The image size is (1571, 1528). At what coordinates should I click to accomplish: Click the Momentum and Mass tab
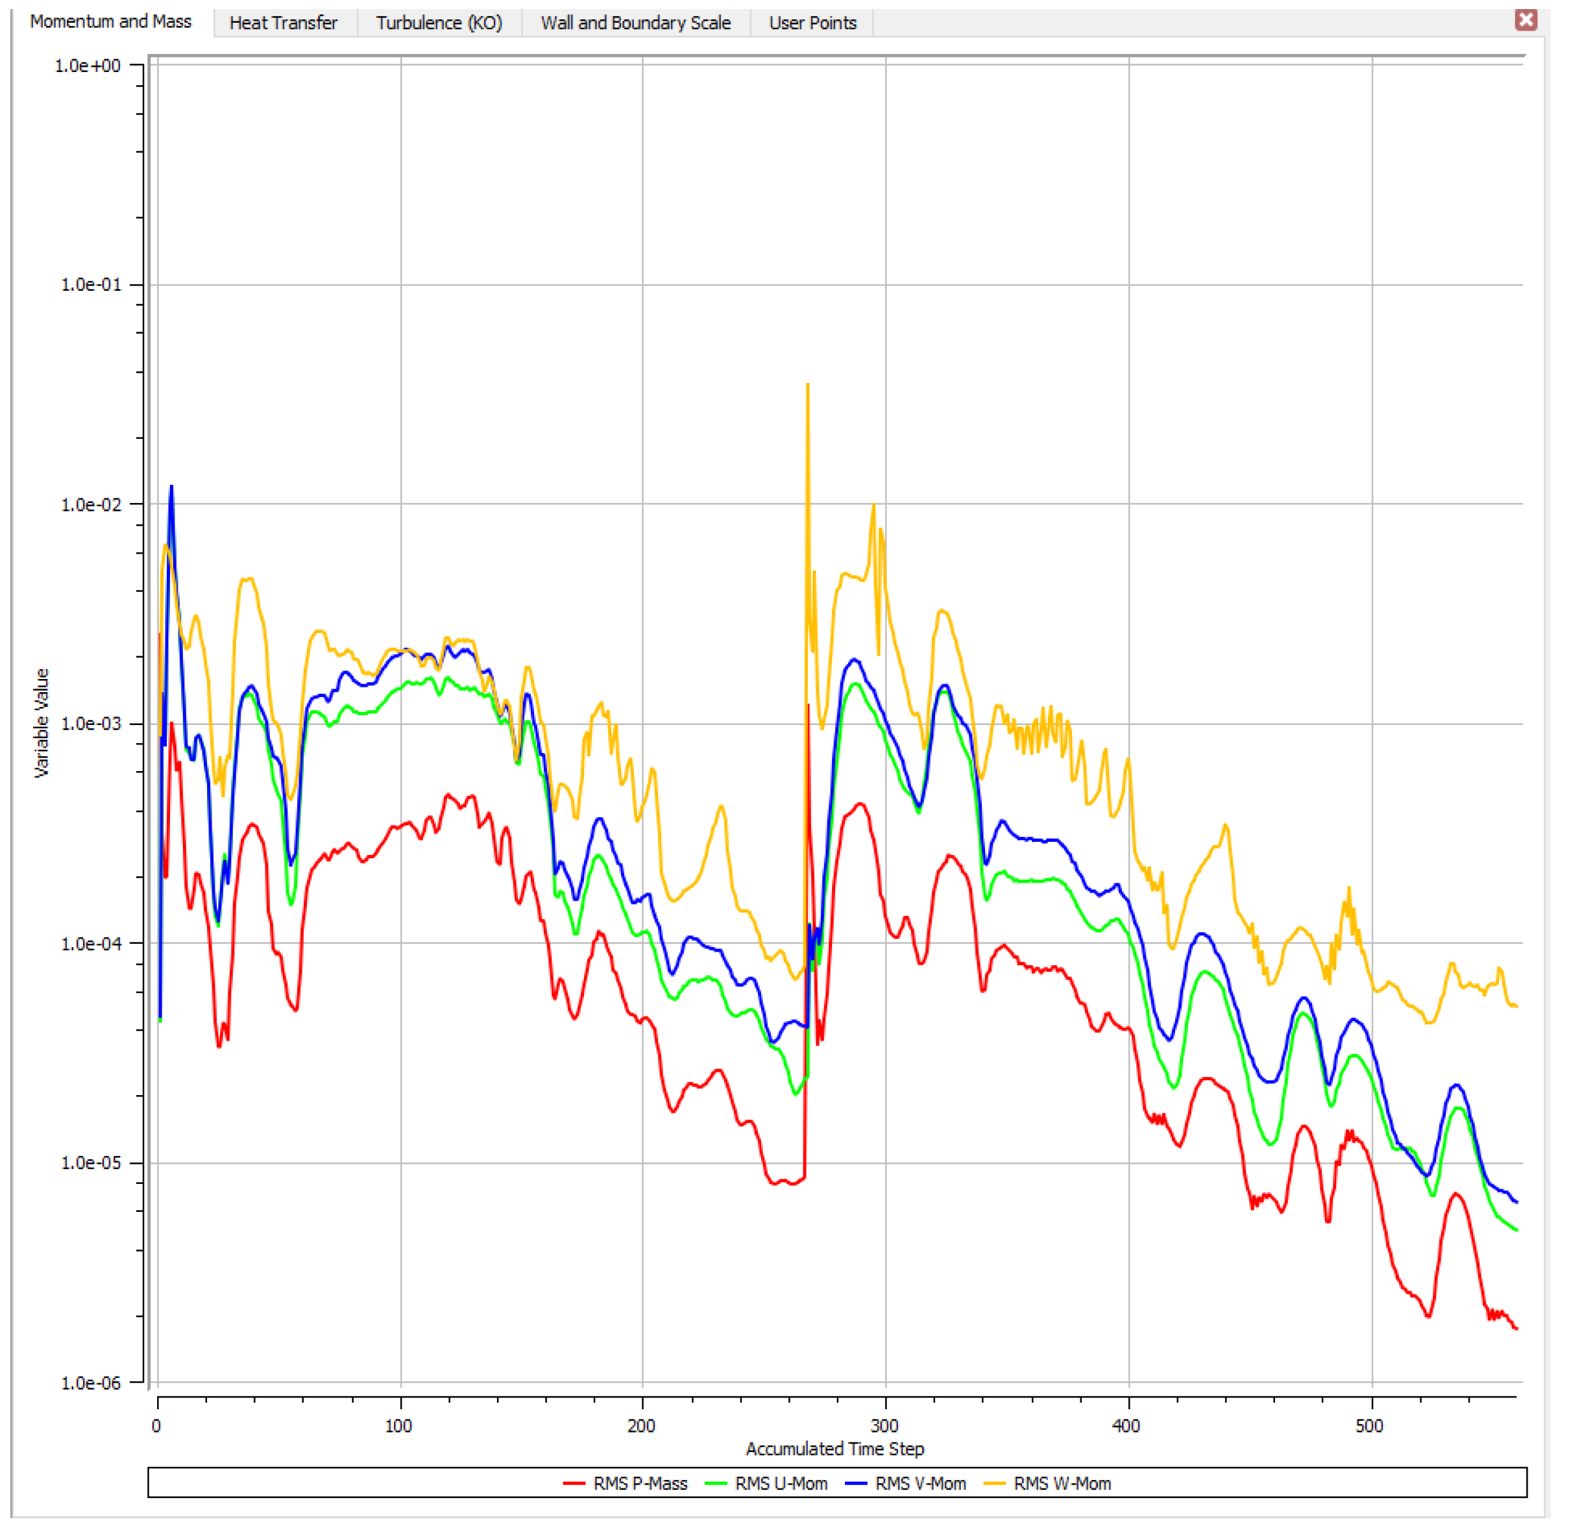tap(111, 21)
